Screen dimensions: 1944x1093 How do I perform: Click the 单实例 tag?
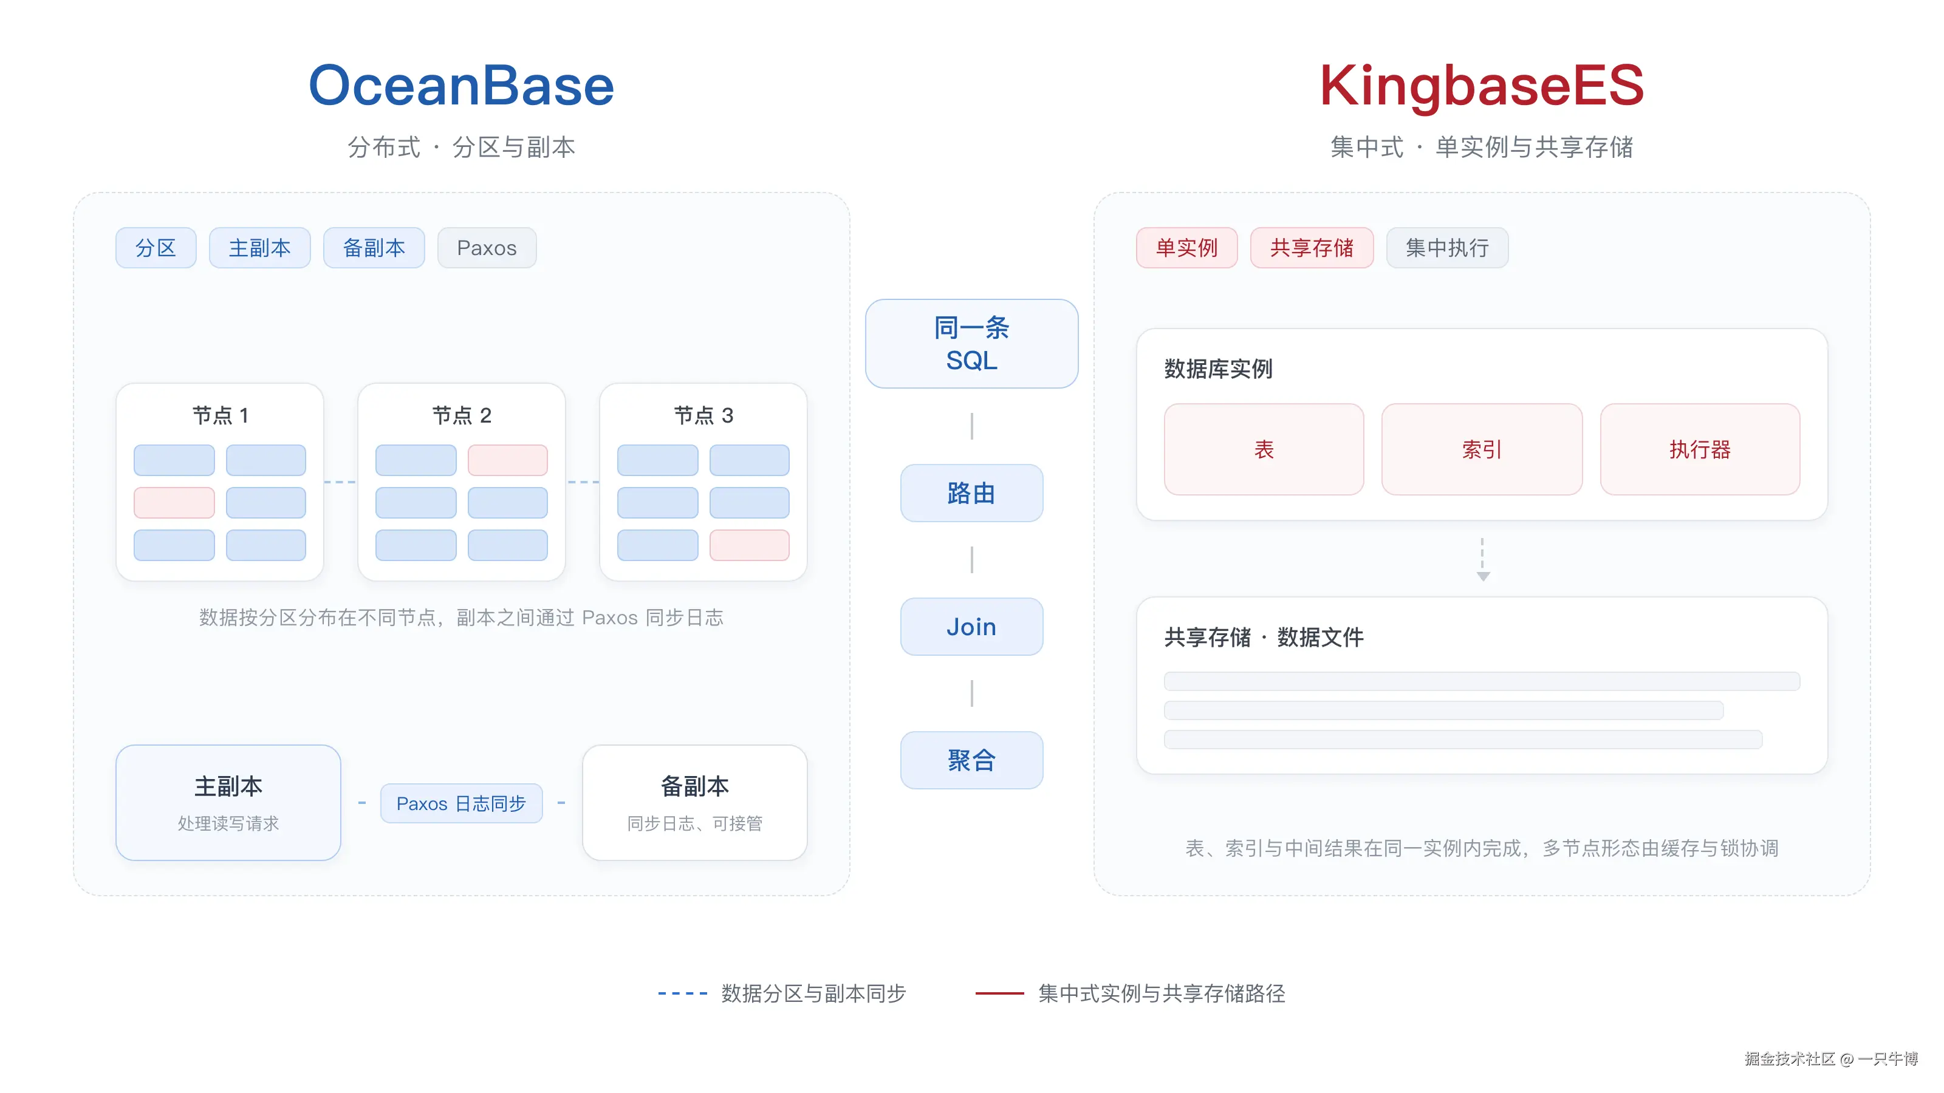1186,247
